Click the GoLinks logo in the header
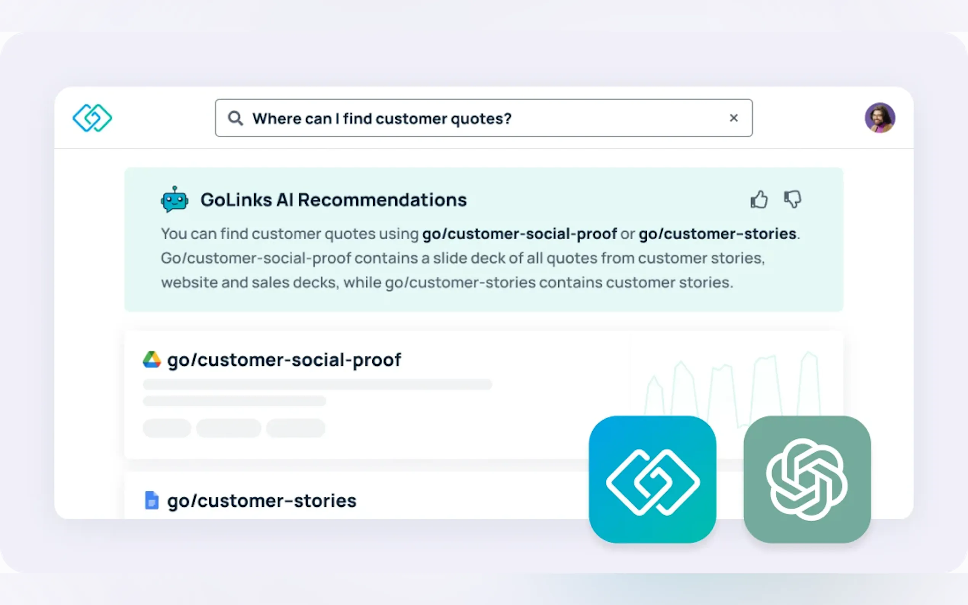 click(x=92, y=118)
